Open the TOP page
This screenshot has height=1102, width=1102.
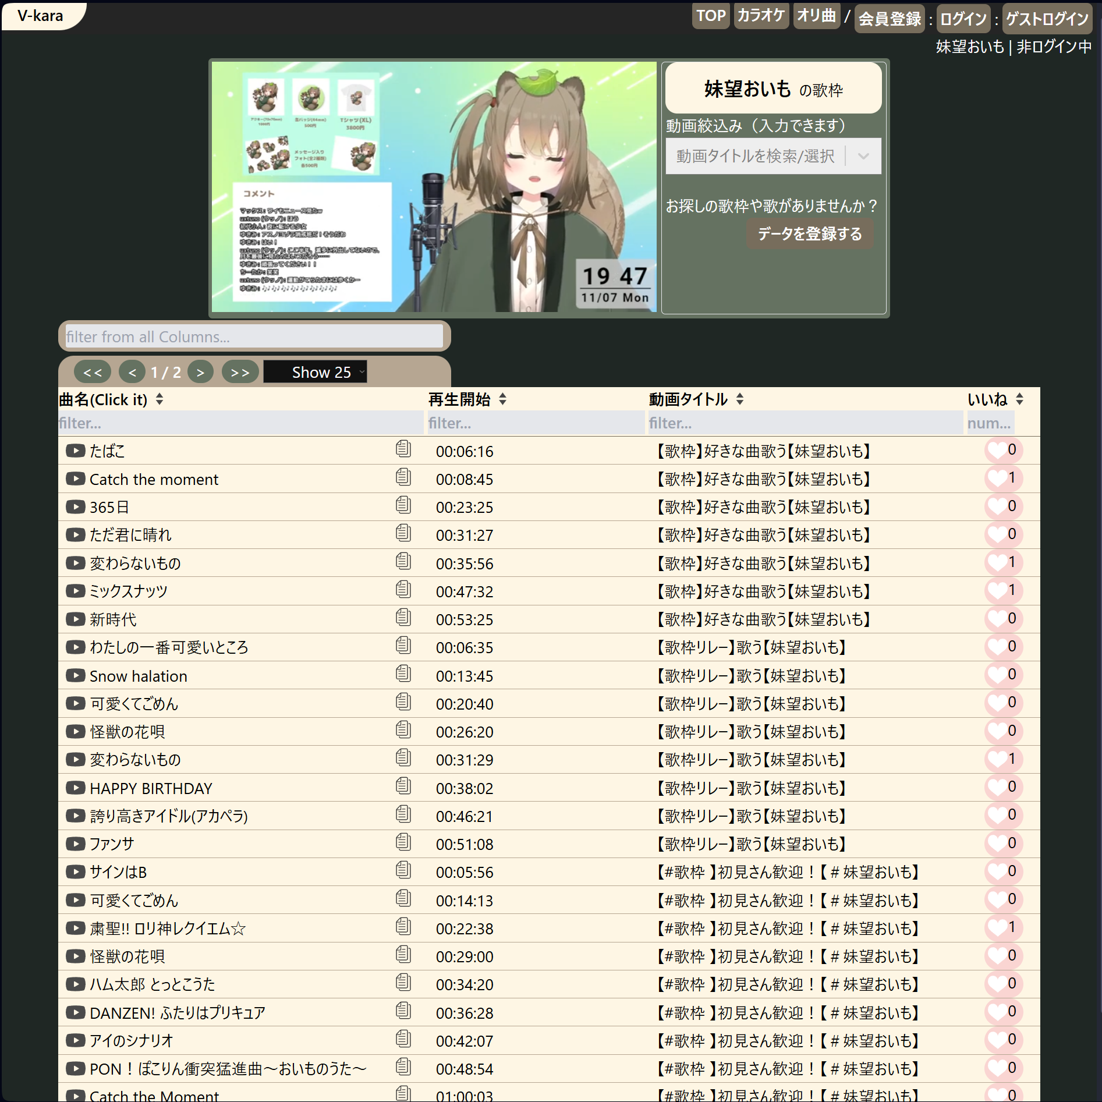click(711, 16)
